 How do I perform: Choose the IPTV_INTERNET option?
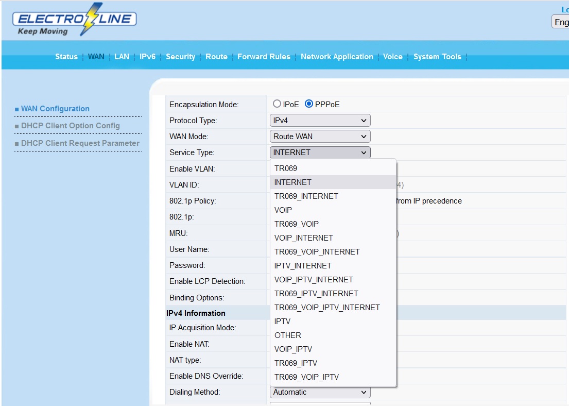point(303,266)
